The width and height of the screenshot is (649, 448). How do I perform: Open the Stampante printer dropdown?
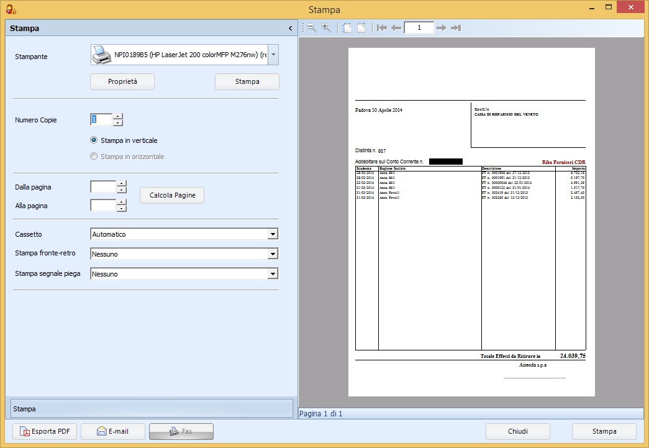[273, 55]
